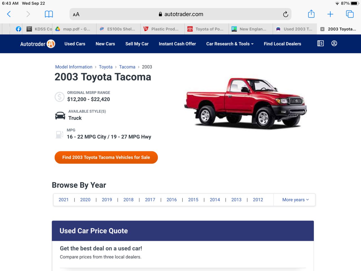Select the 2018 year link

128,200
